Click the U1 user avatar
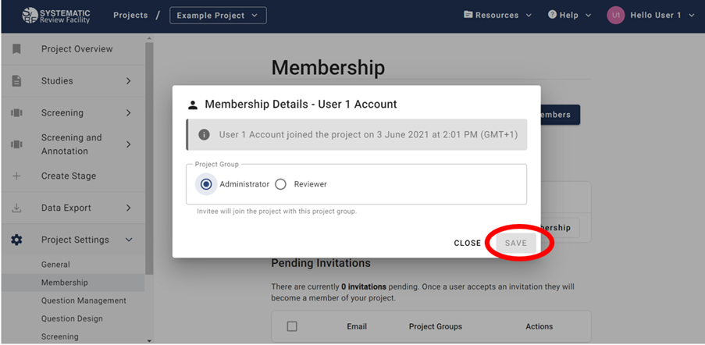 coord(615,16)
